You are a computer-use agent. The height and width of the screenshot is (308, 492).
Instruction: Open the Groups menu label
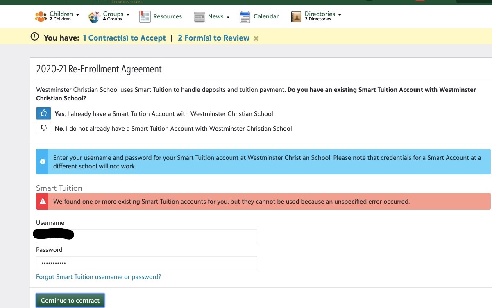113,14
